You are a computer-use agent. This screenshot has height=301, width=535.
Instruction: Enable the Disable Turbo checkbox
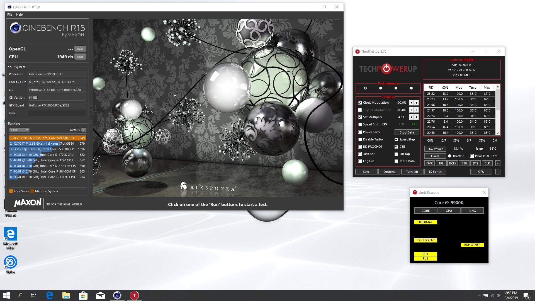pos(360,139)
